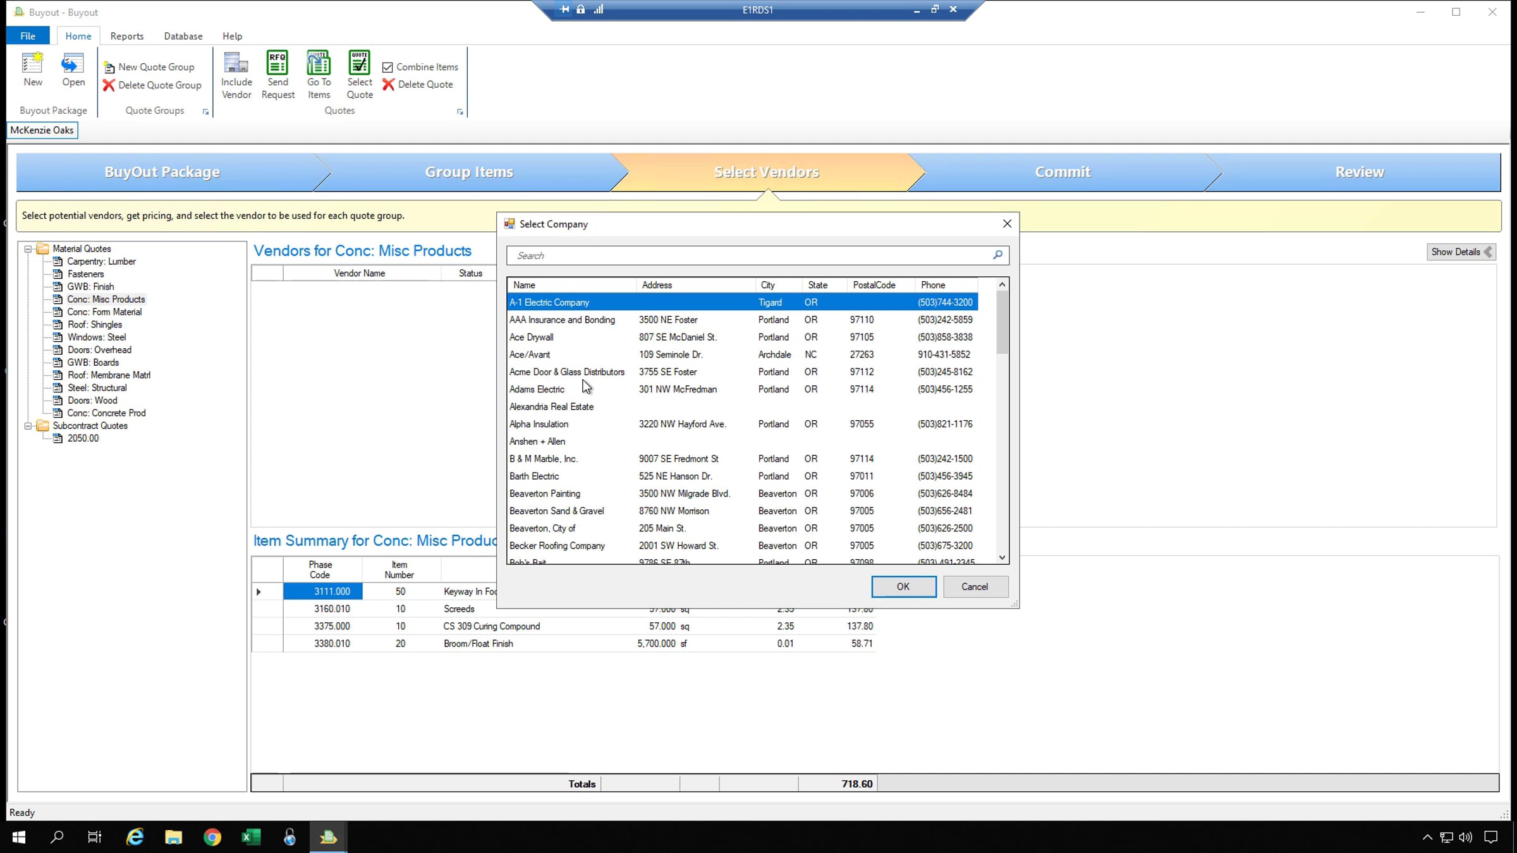Open Excel from the taskbar
The height and width of the screenshot is (853, 1517).
pyautogui.click(x=251, y=837)
